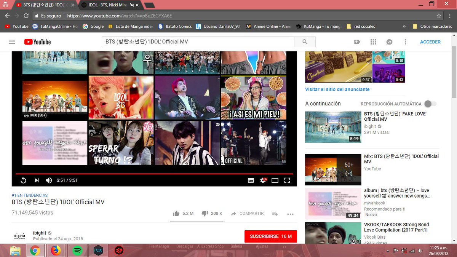
Task: Open the Otros marcadores folder
Action: (432, 26)
